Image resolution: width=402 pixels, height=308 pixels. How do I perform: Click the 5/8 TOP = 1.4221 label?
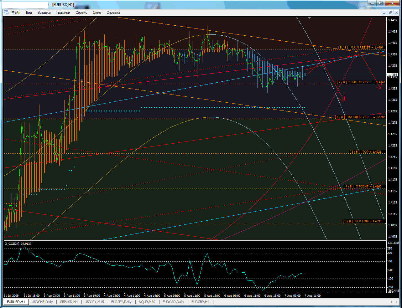[x=366, y=152]
